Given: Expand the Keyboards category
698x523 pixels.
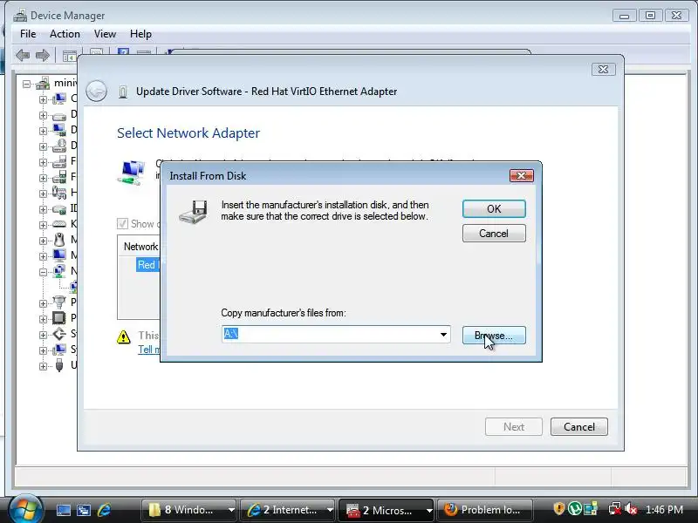Looking at the screenshot, I should [43, 225].
